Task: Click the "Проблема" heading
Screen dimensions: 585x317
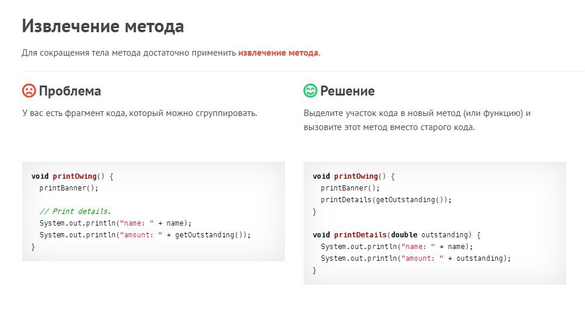Action: [x=70, y=91]
